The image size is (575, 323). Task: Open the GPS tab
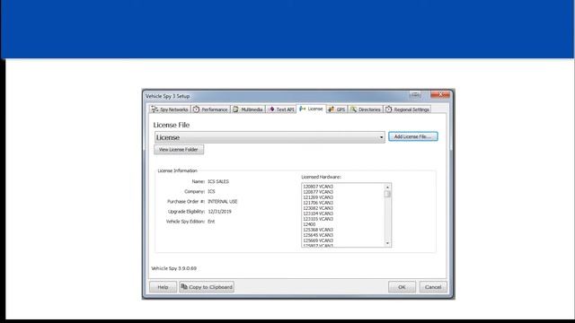click(337, 109)
